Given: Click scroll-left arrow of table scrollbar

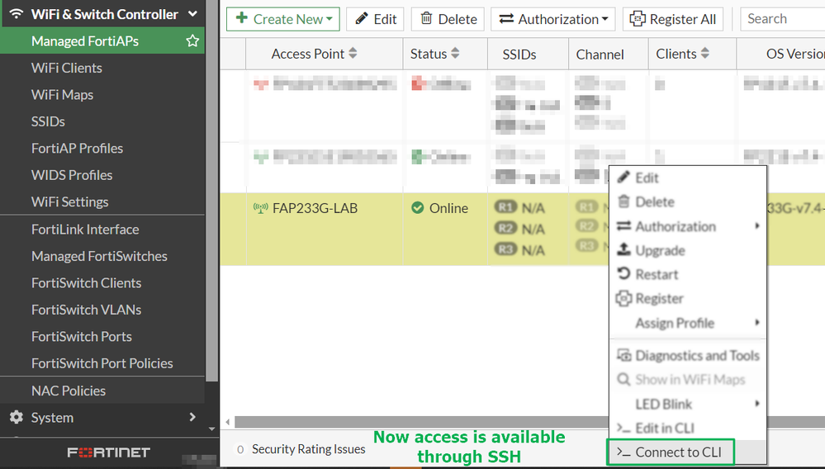Looking at the screenshot, I should pyautogui.click(x=227, y=422).
